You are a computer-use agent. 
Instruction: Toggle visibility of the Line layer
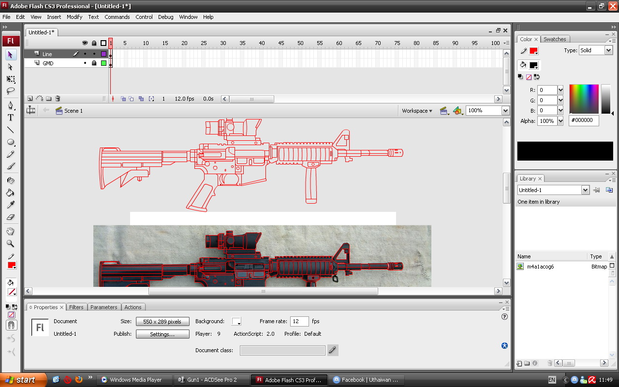[x=85, y=54]
